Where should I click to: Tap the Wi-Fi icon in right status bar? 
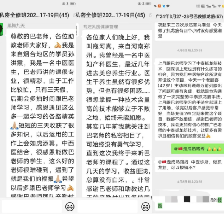point(219,6)
